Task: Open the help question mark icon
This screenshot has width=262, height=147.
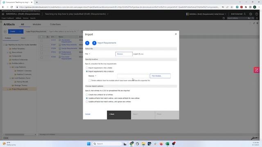Action: point(257,14)
